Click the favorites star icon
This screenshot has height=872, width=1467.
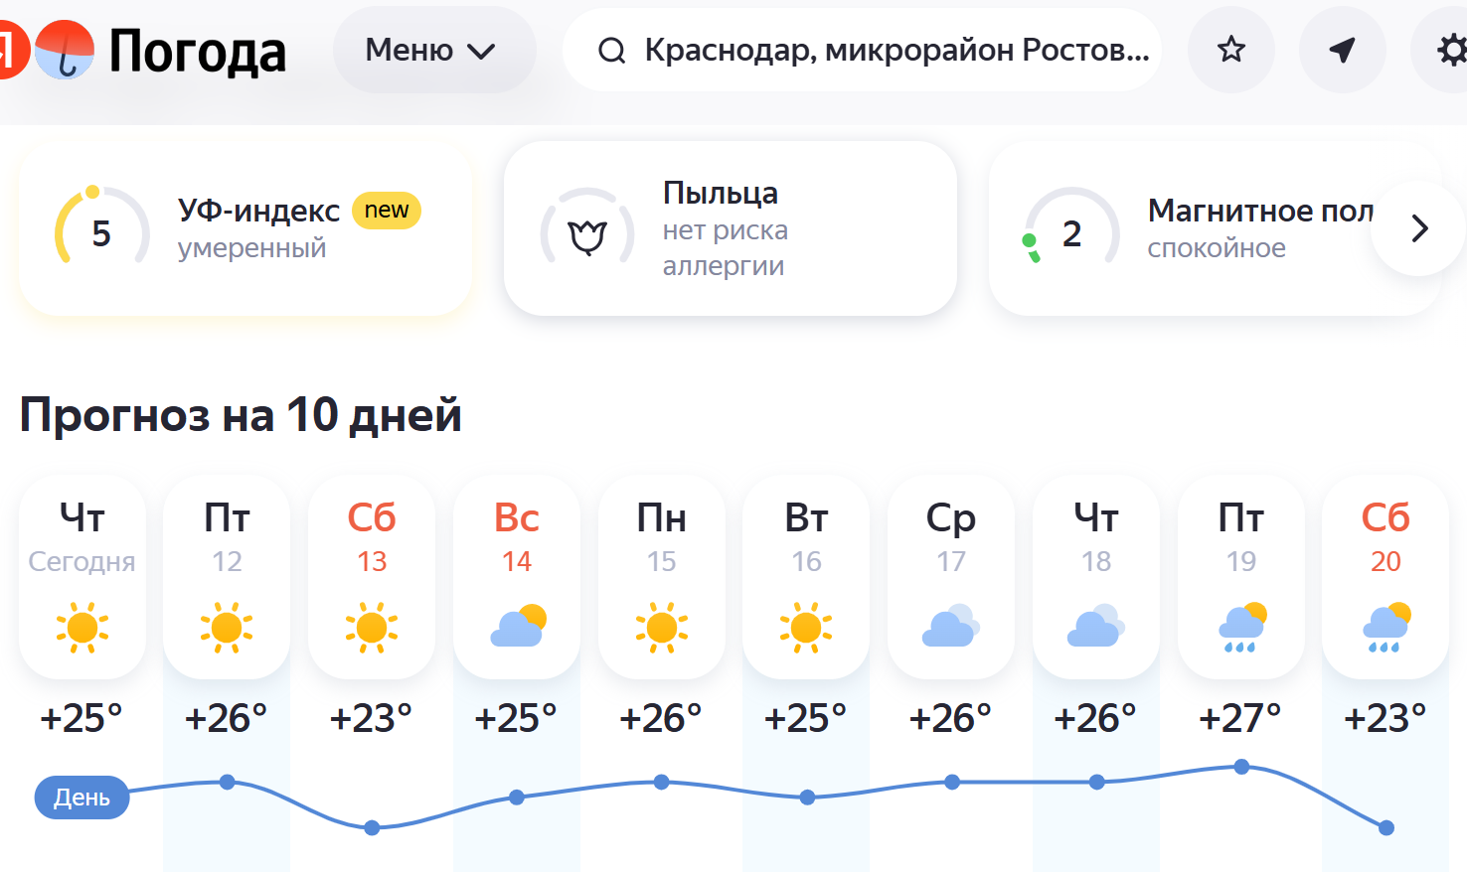pos(1231,50)
